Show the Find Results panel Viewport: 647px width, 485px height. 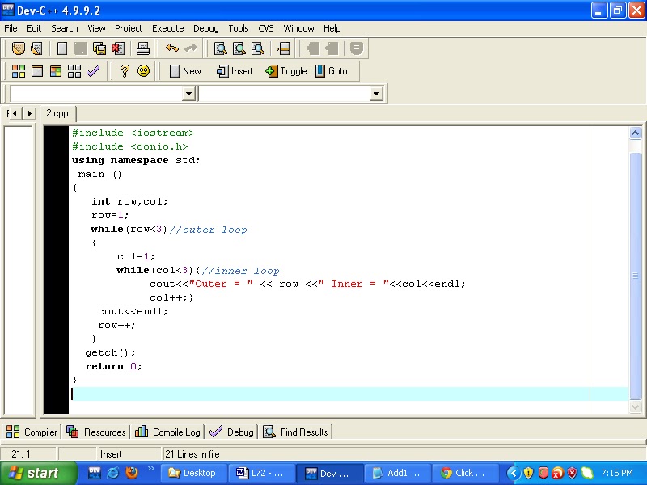click(296, 432)
